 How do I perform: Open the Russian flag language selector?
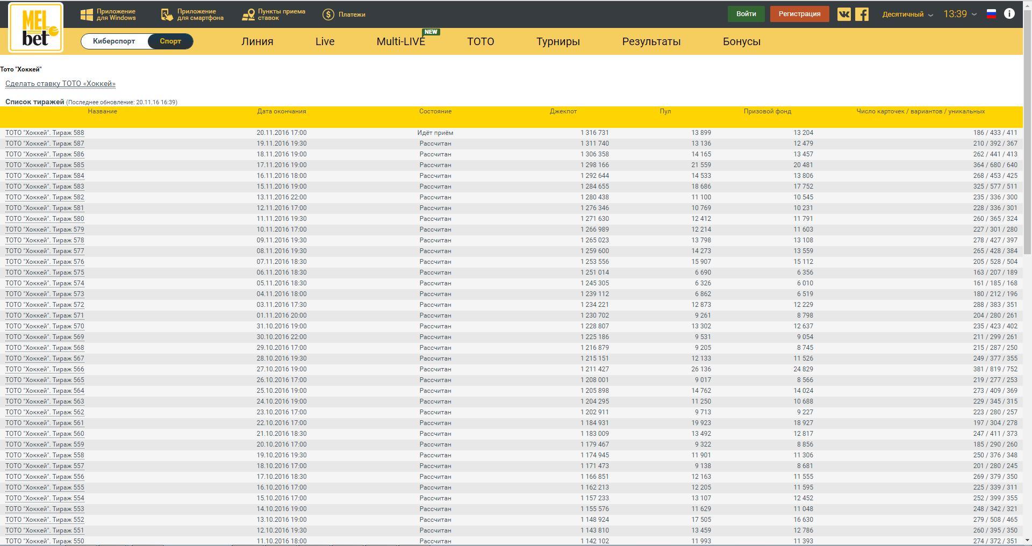click(992, 14)
